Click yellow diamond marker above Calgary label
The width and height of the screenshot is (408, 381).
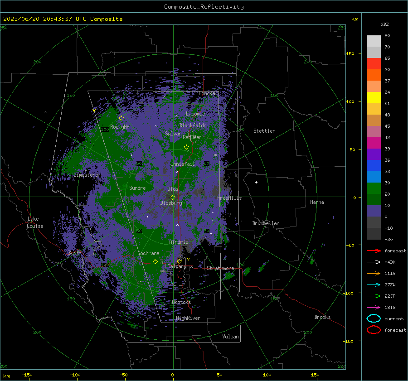tap(179, 261)
